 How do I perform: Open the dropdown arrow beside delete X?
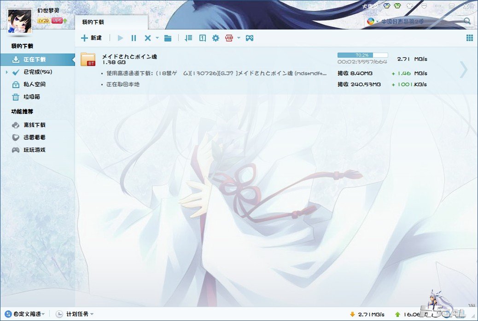pos(157,38)
